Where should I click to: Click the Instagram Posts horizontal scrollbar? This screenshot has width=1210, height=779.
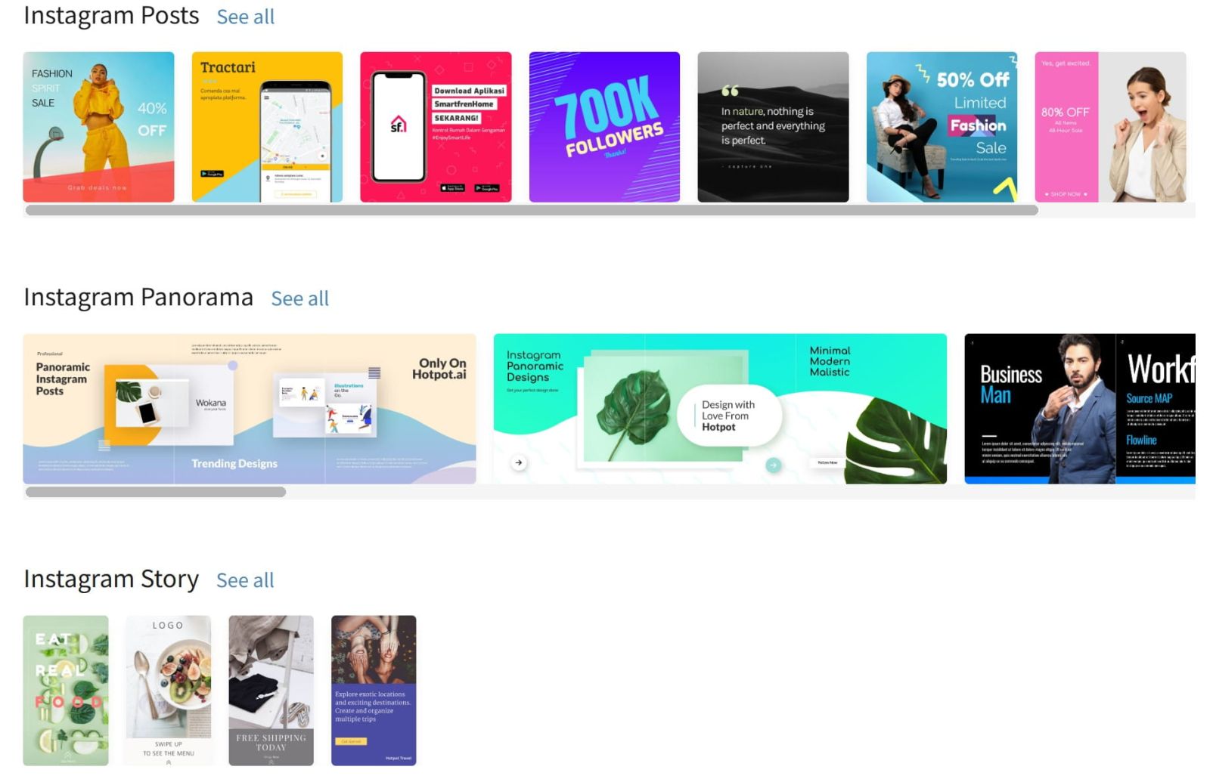(532, 211)
